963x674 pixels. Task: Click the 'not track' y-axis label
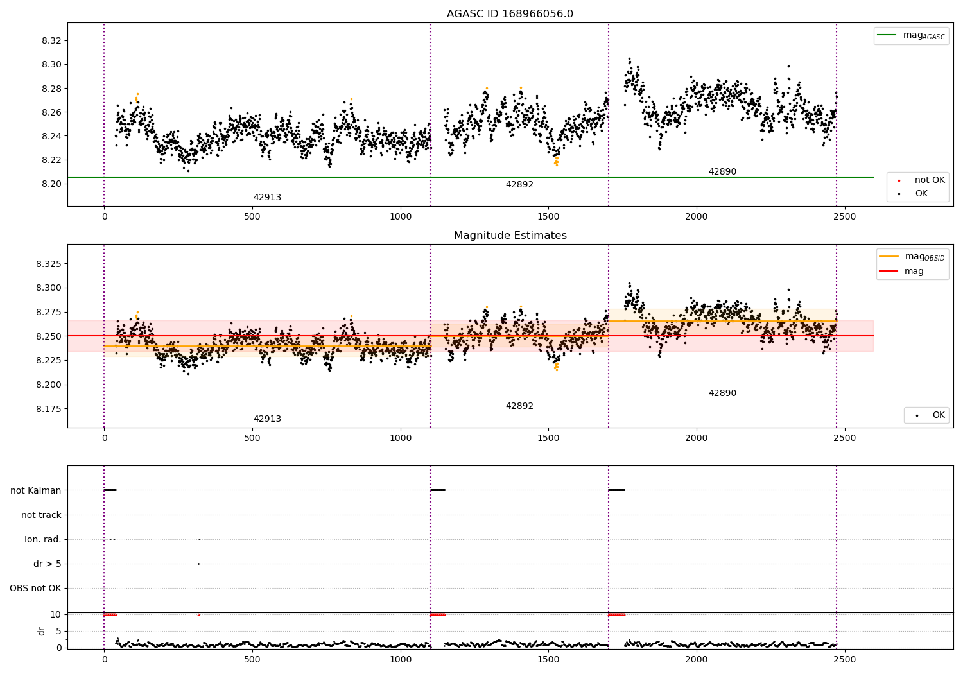pos(41,515)
